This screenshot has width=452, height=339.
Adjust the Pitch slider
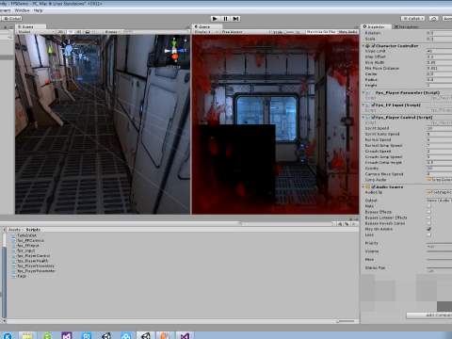click(x=440, y=260)
